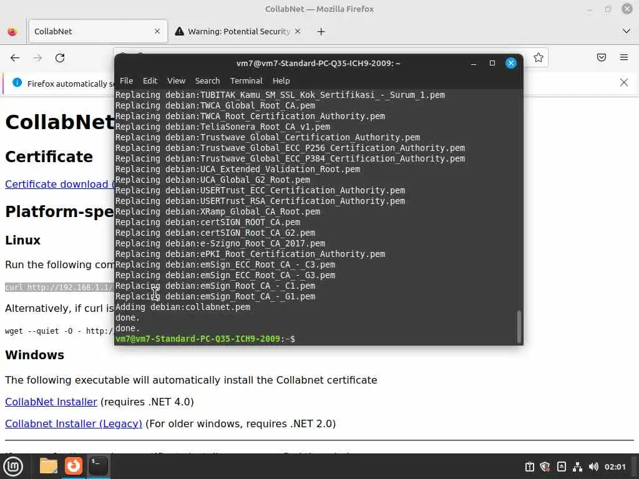Open terminal File menu

coord(126,80)
